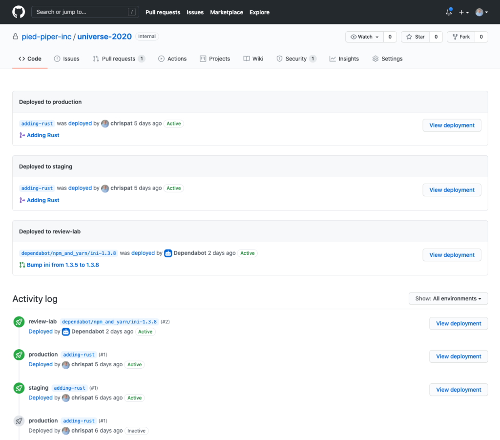The width and height of the screenshot is (500, 440).
Task: View deployment for the production card
Action: 452,126
